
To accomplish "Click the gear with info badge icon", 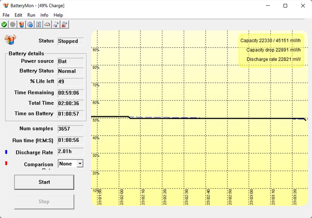I will pyautogui.click(x=30, y=25).
